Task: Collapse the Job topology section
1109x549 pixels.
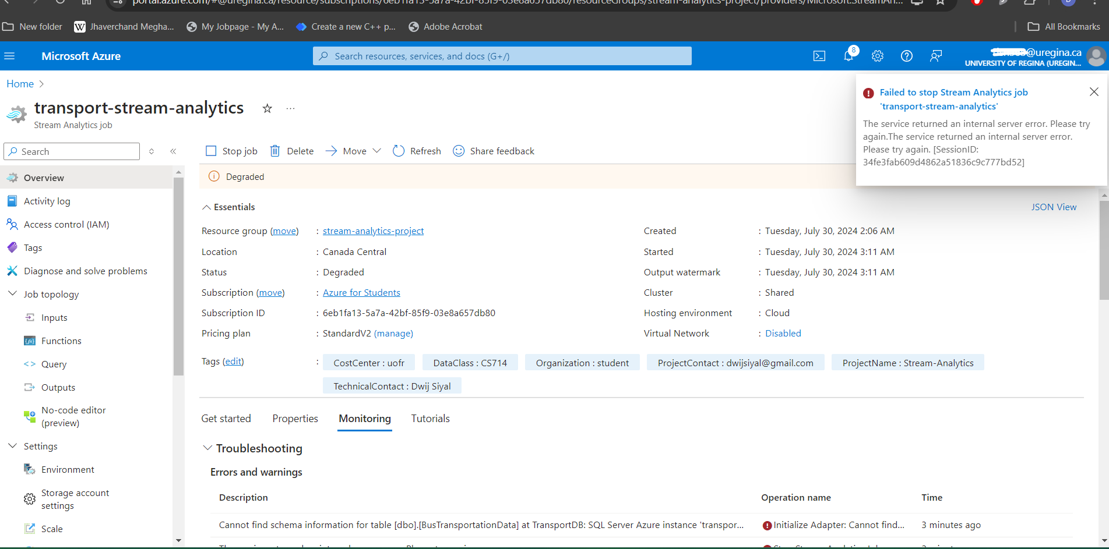Action: pyautogui.click(x=12, y=294)
